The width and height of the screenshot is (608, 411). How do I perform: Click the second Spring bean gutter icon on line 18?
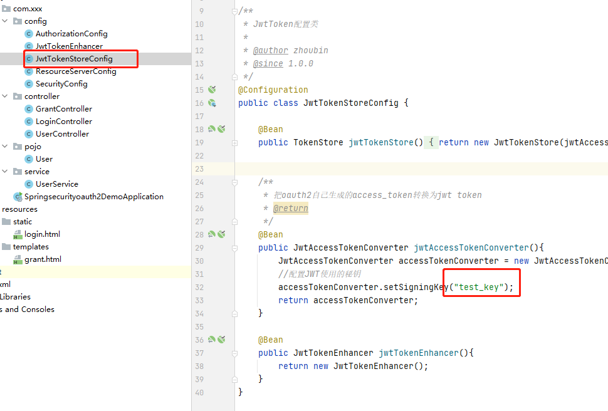tap(221, 128)
